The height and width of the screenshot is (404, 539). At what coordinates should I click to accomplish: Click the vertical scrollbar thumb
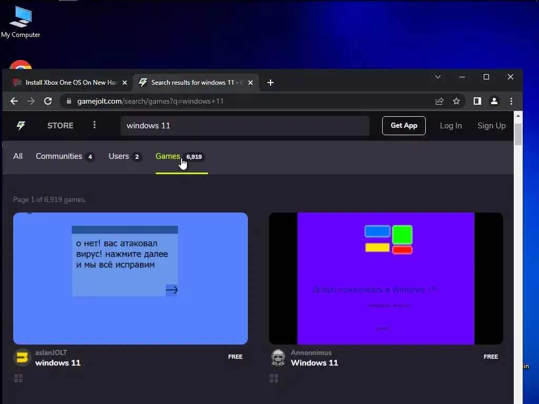(518, 134)
